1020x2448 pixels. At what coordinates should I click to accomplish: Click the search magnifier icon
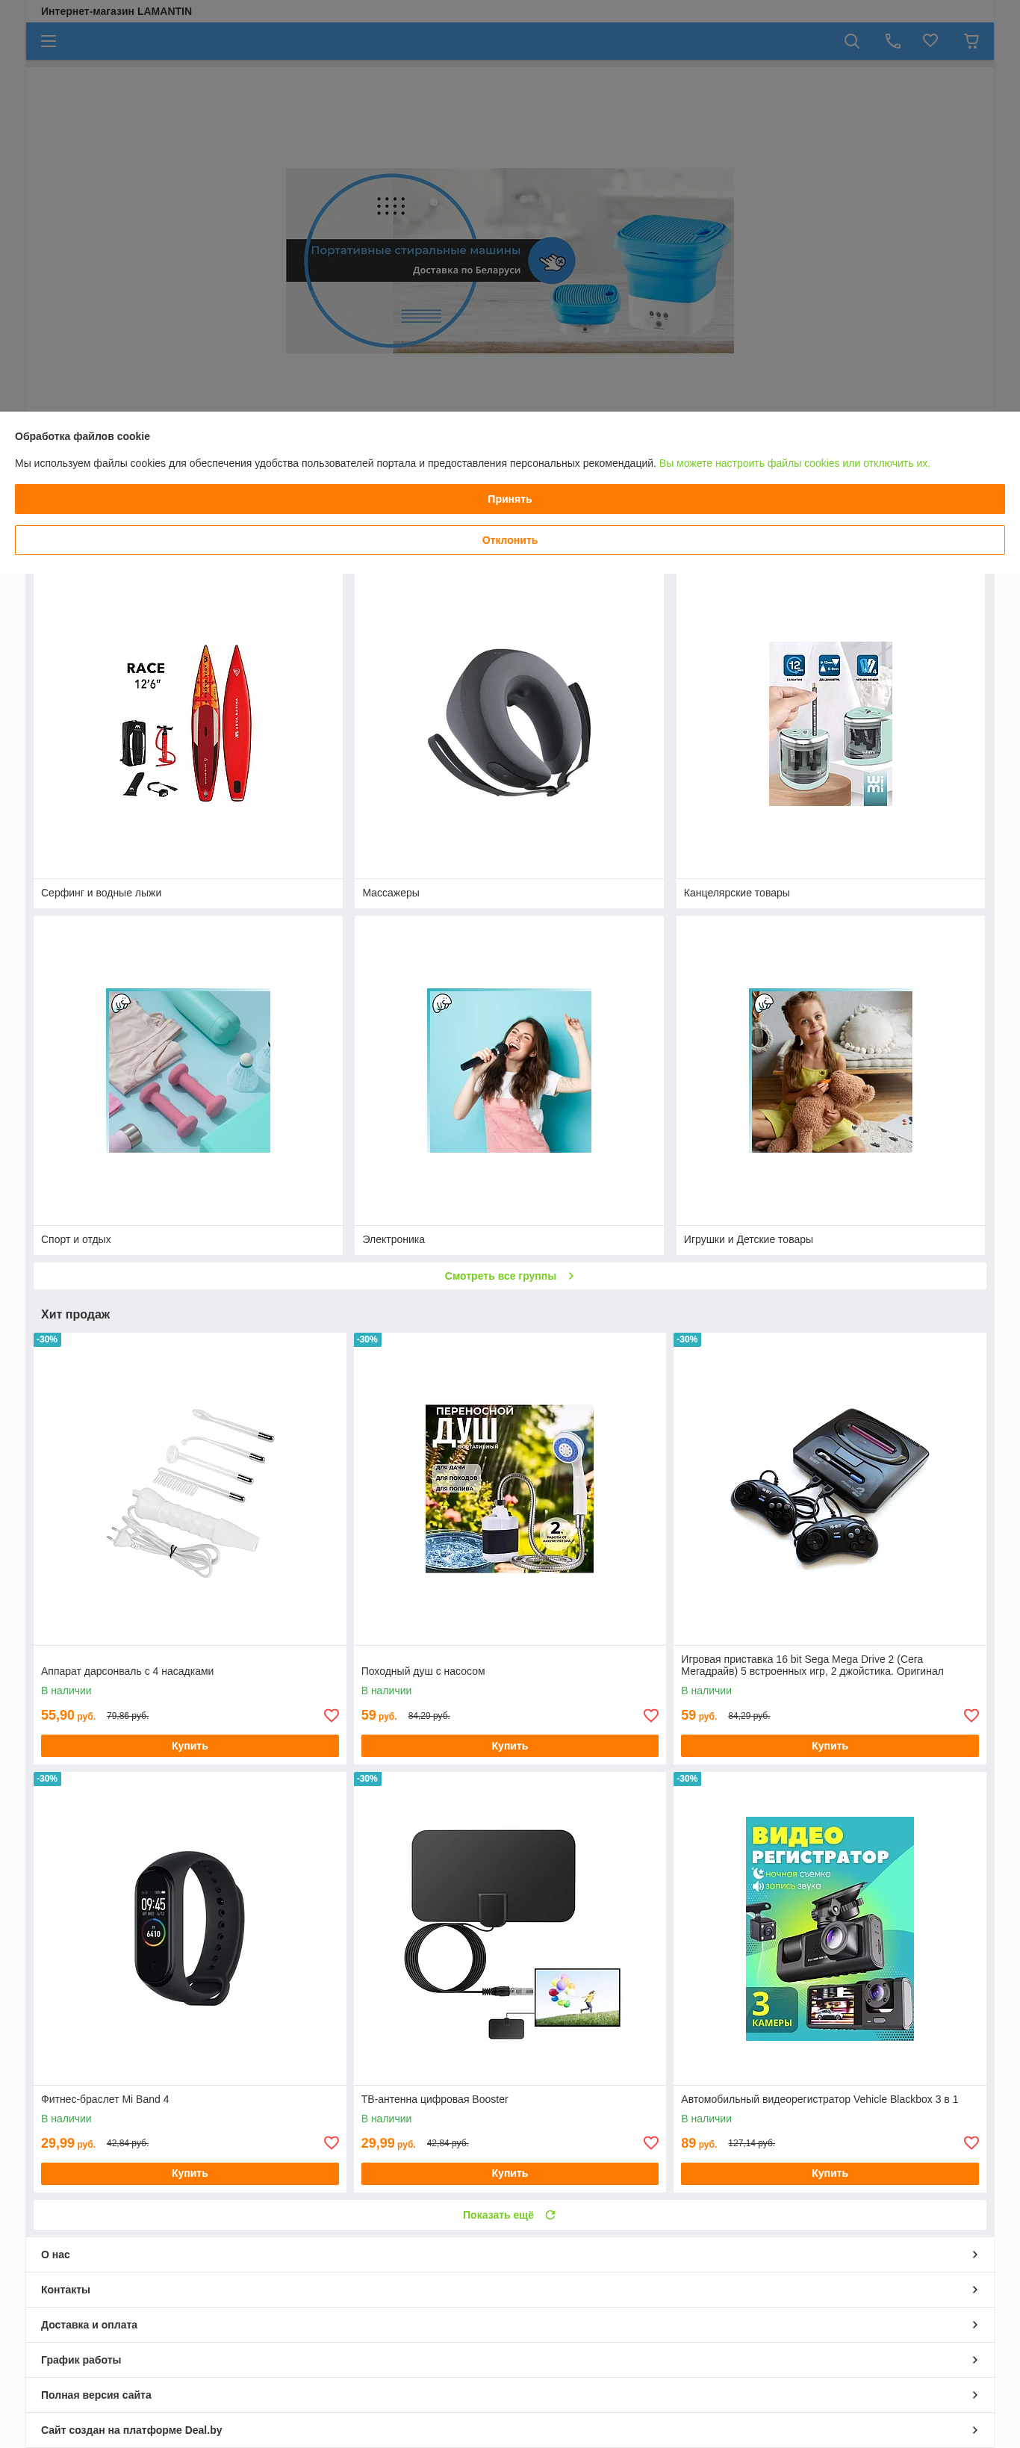click(x=852, y=41)
